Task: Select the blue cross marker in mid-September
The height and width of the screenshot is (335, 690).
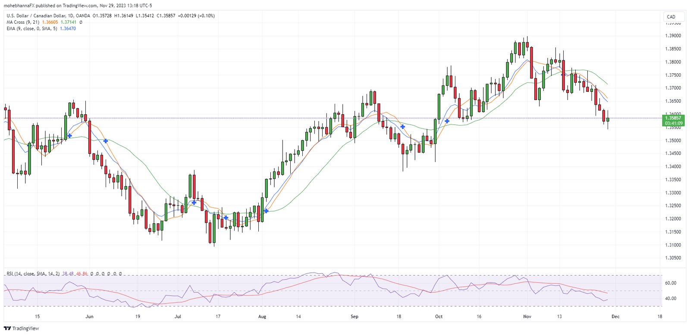Action: tap(402, 127)
